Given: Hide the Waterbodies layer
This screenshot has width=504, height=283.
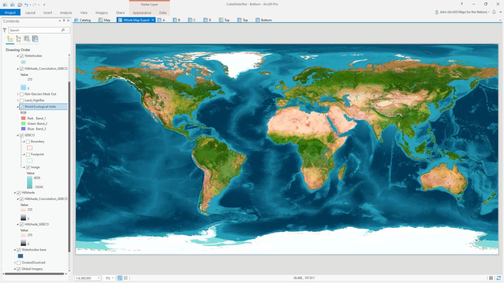Looking at the screenshot, I should [x=21, y=56].
